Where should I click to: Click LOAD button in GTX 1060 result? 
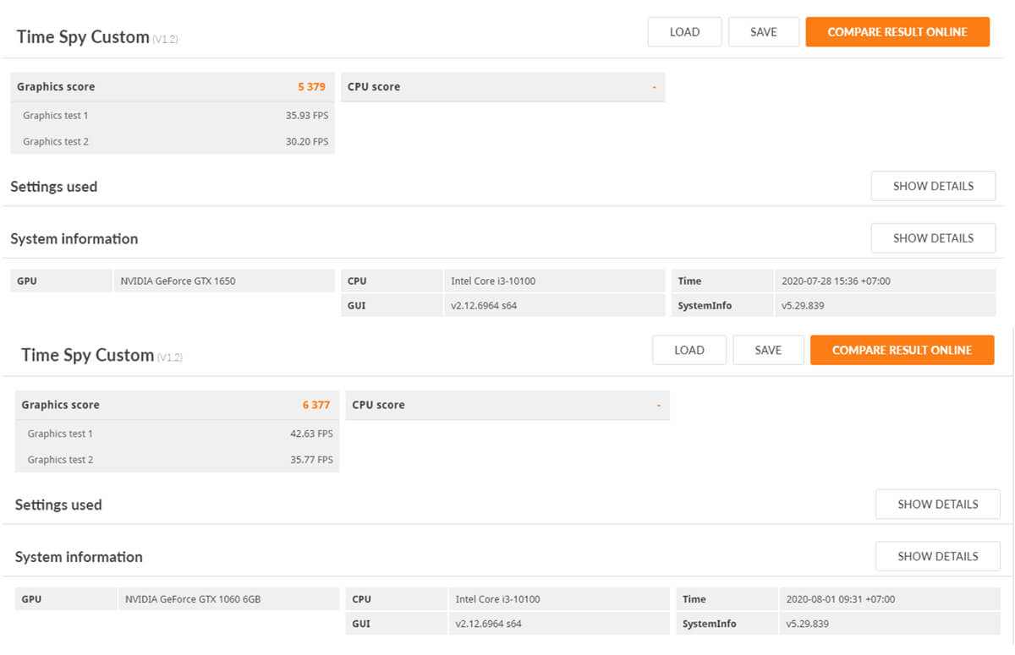(689, 350)
